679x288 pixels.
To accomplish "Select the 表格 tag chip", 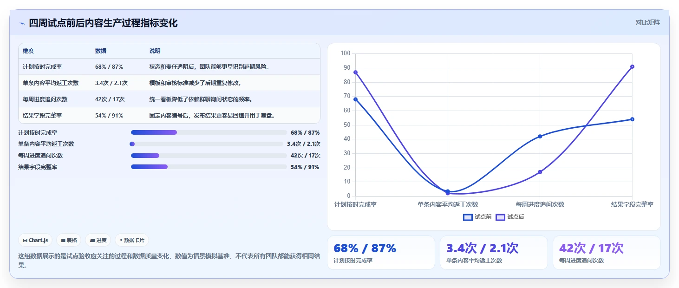I will 69,240.
